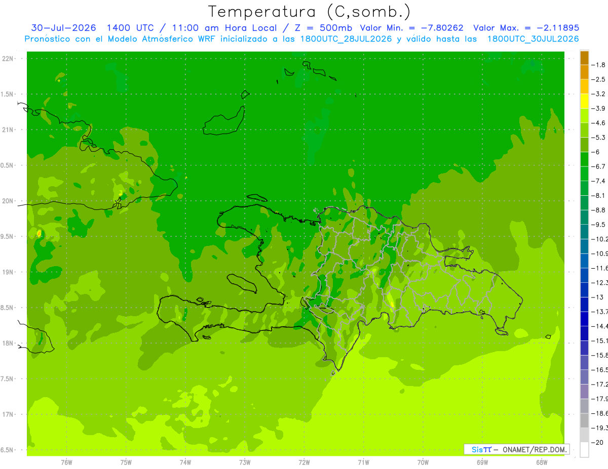Click the 19N latitude axis label
Image resolution: width=608 pixels, height=469 pixels.
pyautogui.click(x=9, y=272)
